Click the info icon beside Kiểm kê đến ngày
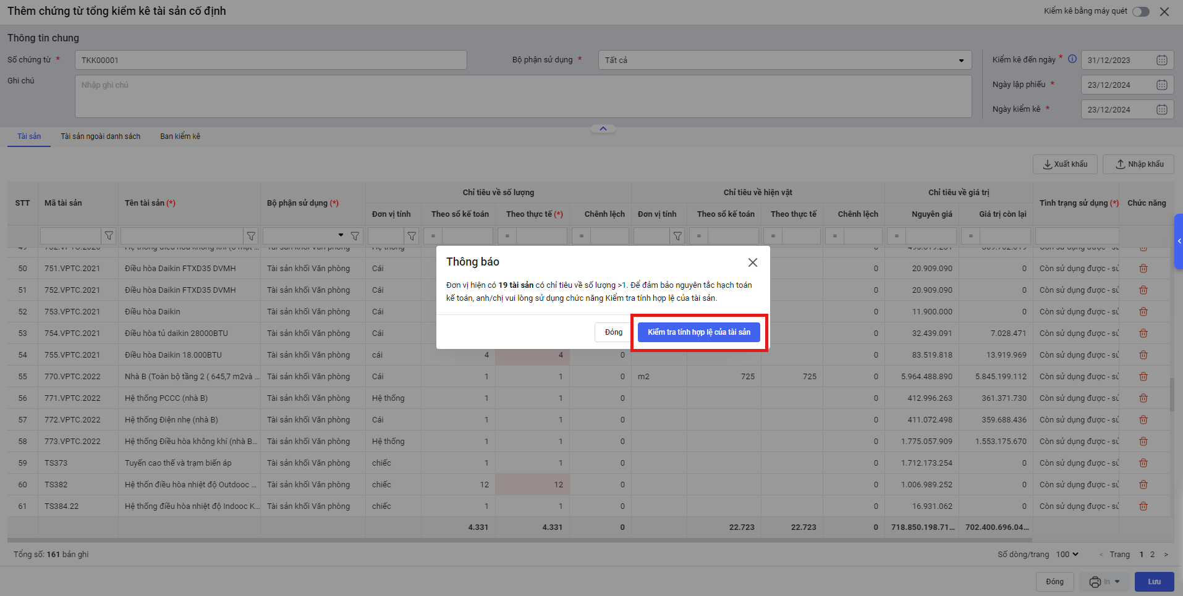Viewport: 1183px width, 596px height. click(1072, 59)
